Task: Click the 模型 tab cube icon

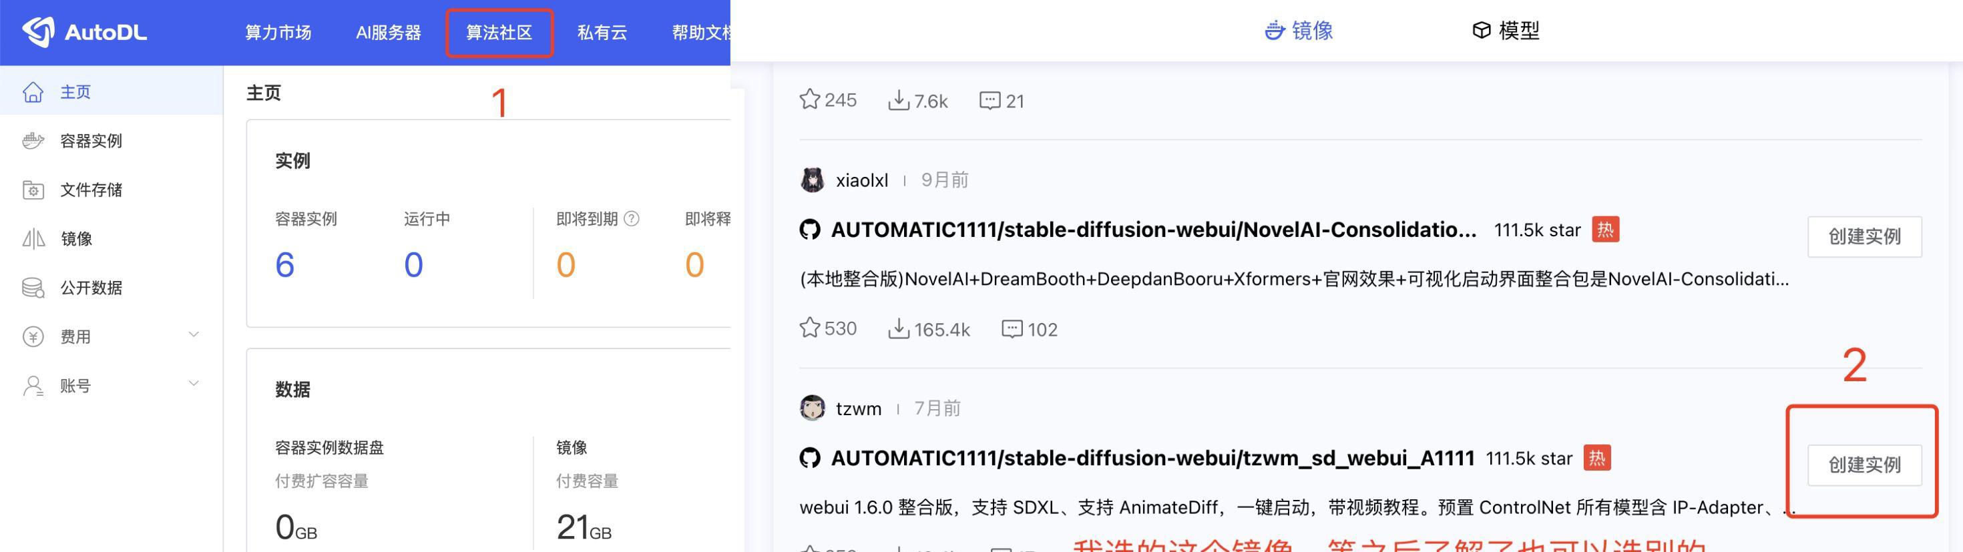Action: [x=1481, y=31]
